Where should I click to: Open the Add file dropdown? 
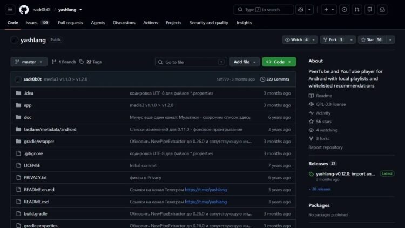click(x=244, y=62)
